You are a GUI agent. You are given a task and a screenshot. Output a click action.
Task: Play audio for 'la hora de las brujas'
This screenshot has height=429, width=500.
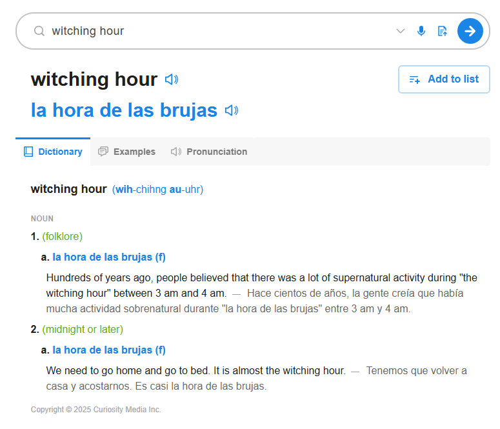point(232,110)
